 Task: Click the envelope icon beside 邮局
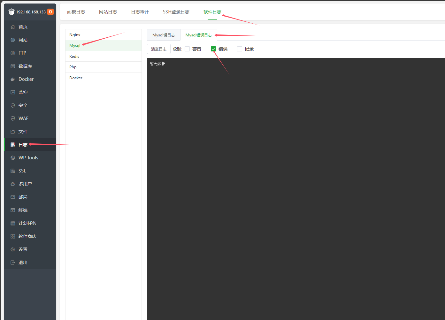[x=13, y=197]
